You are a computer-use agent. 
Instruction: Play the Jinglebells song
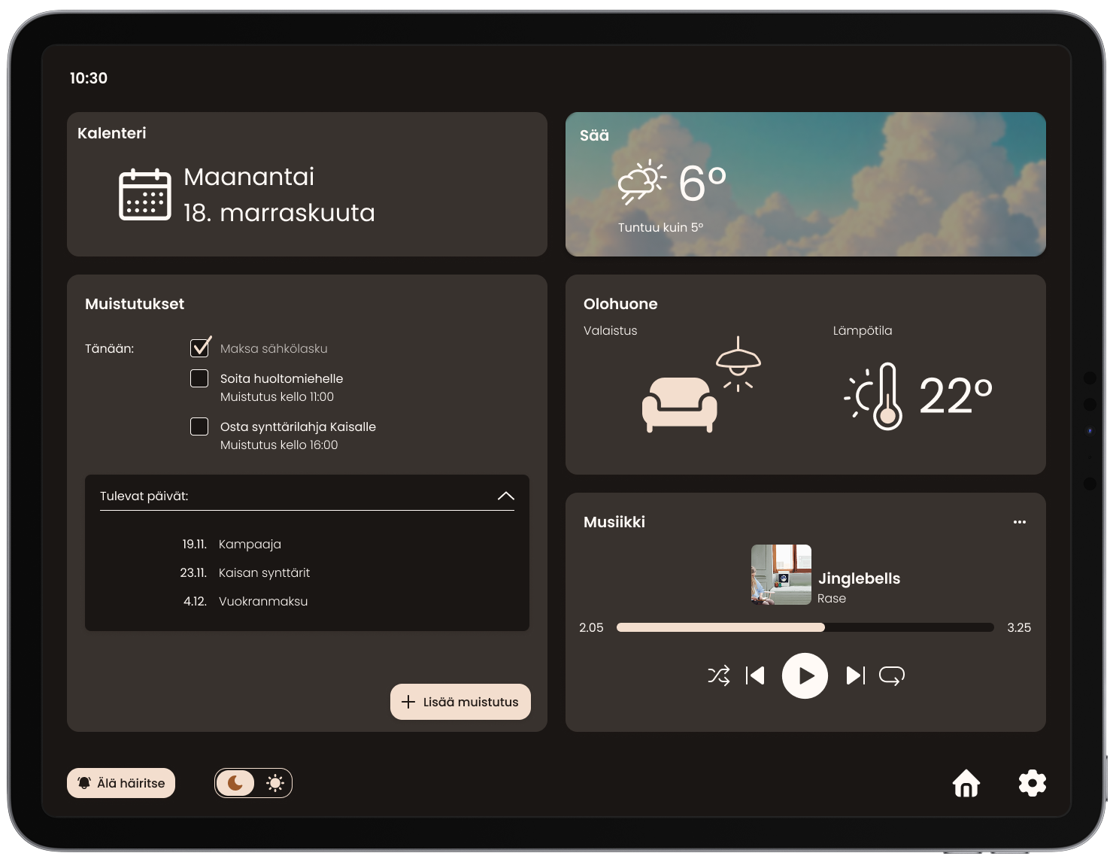(805, 675)
